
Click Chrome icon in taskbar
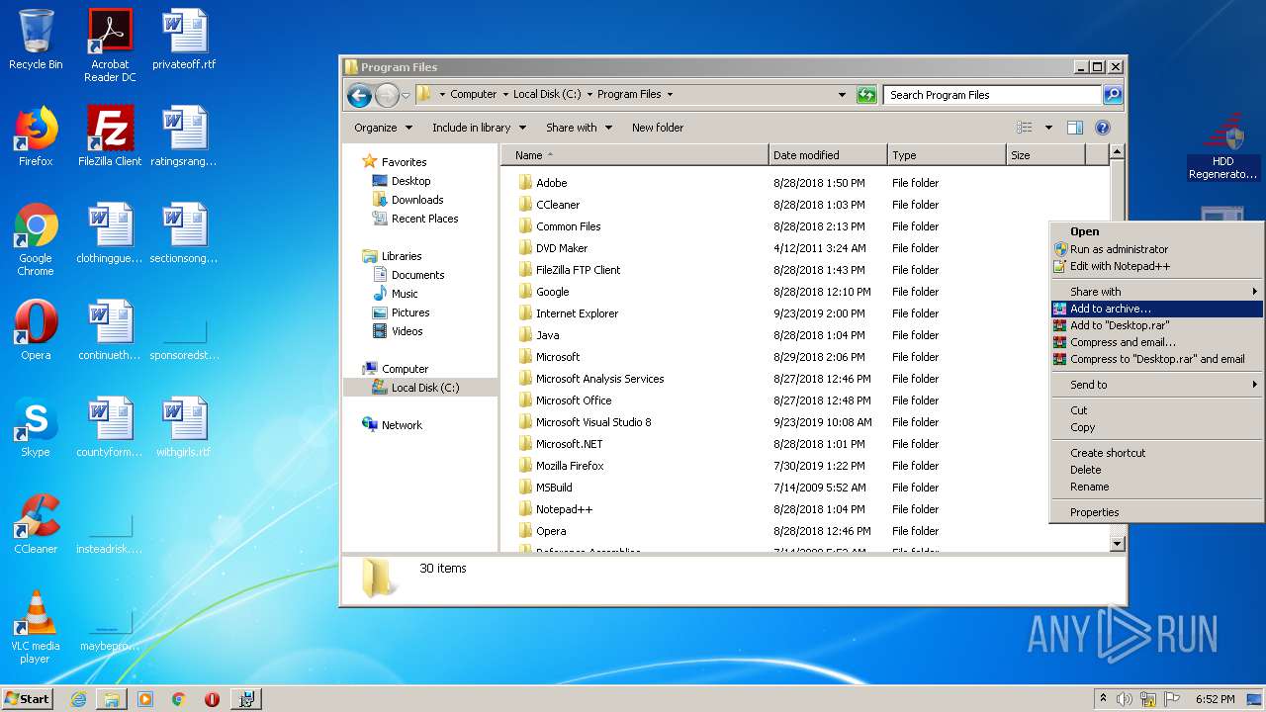click(178, 699)
